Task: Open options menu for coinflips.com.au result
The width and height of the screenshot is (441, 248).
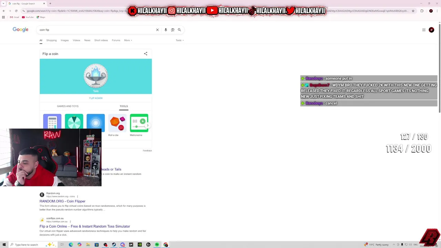Action: (x=70, y=222)
